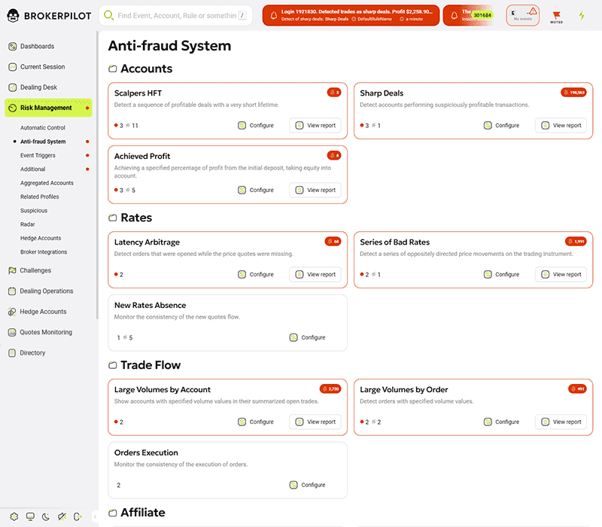Collapse the Accounts section
This screenshot has height=527, width=602.
[113, 67]
